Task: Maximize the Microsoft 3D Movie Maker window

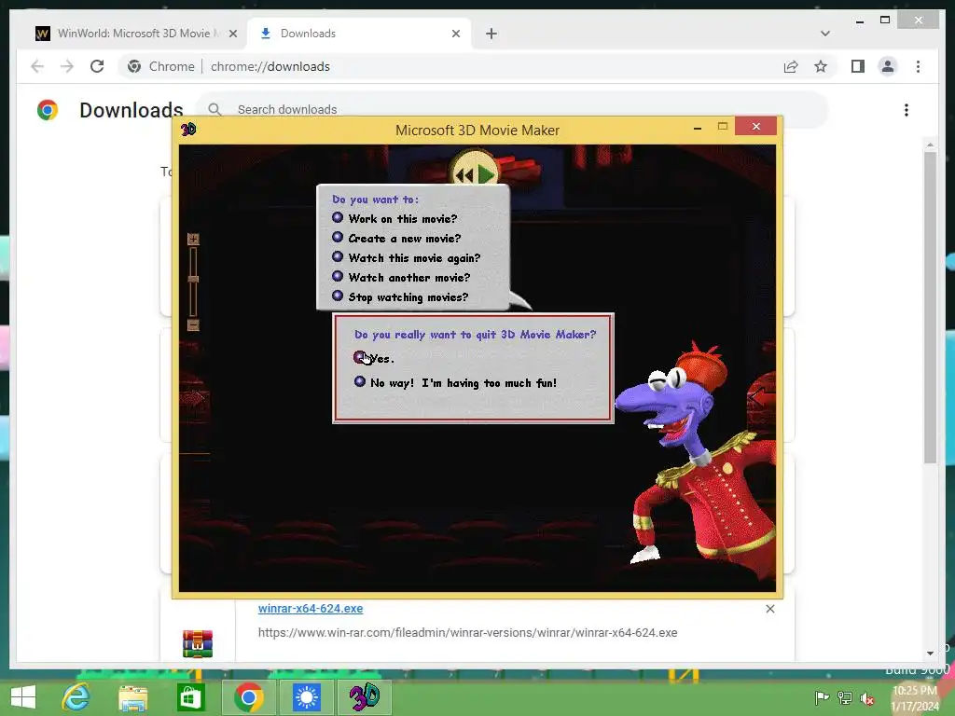Action: click(723, 127)
